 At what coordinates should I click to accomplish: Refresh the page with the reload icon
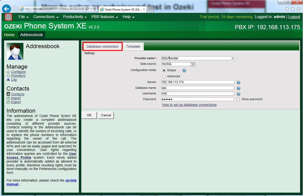(x=95, y=9)
